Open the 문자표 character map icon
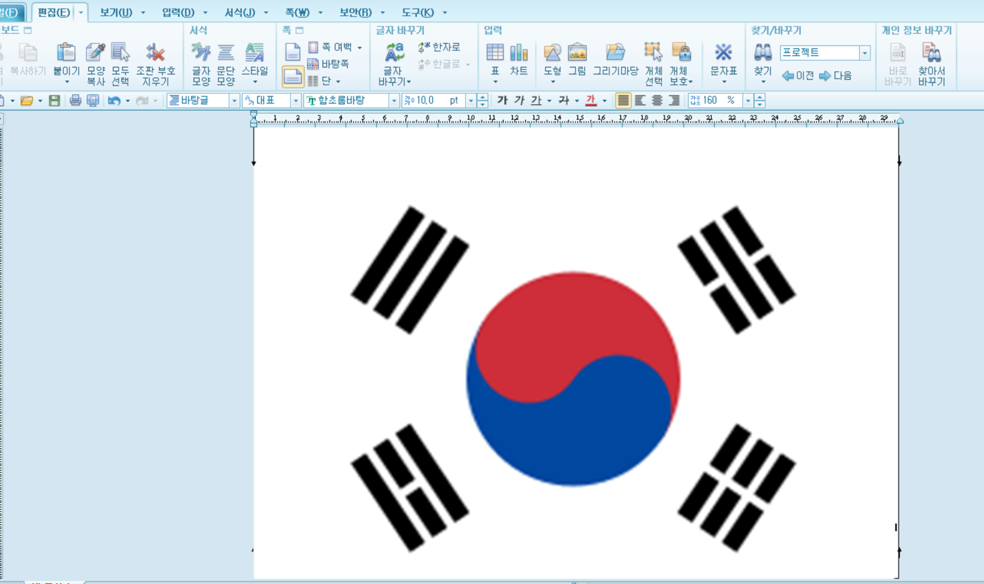This screenshot has width=984, height=584. (723, 53)
